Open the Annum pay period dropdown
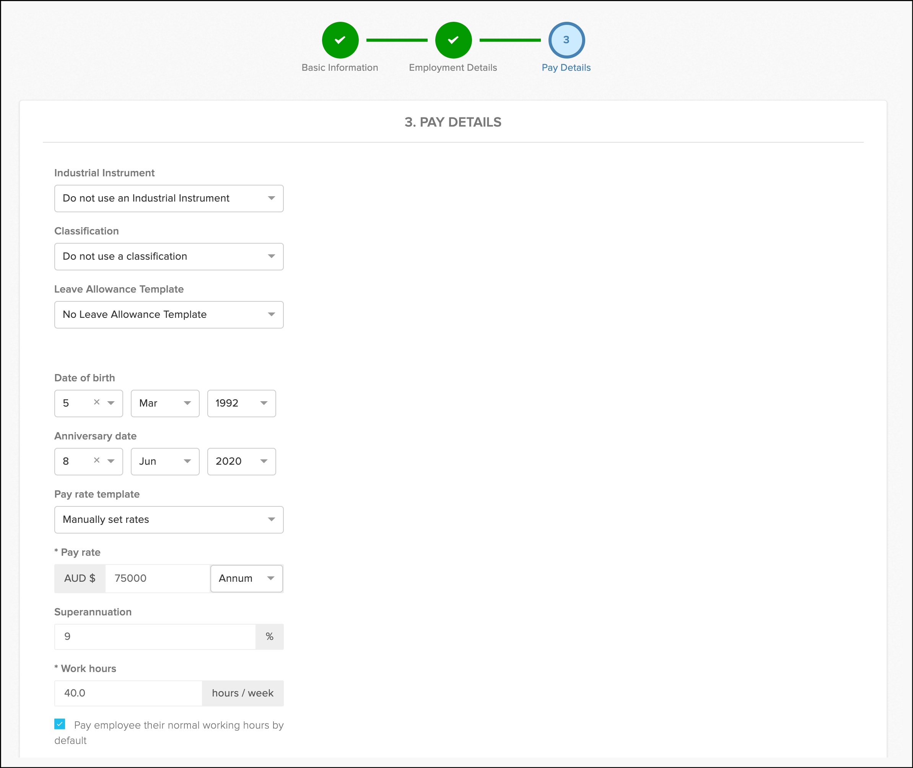This screenshot has width=913, height=768. 246,578
